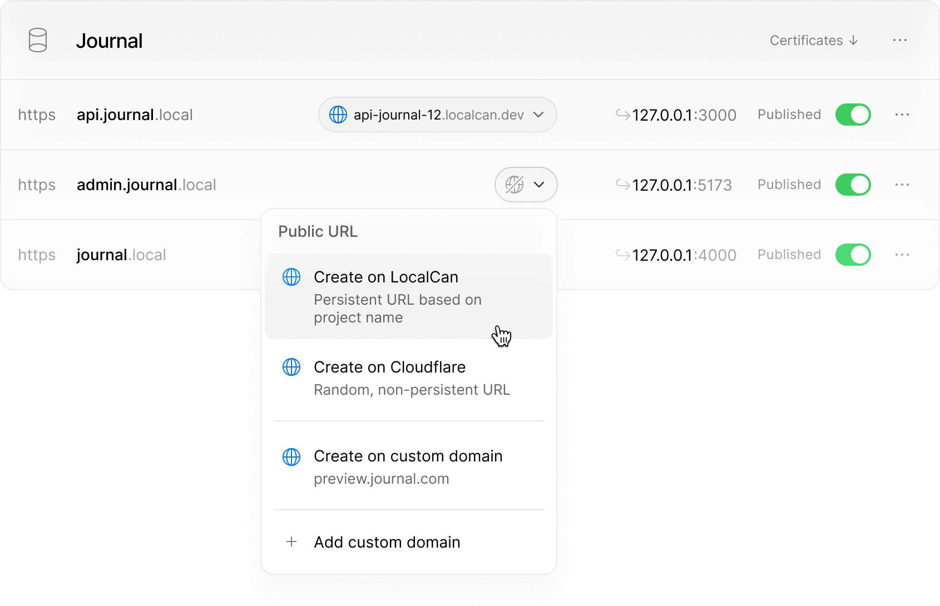The width and height of the screenshot is (940, 606).
Task: Disable publishing for api.journal.local
Action: point(853,115)
